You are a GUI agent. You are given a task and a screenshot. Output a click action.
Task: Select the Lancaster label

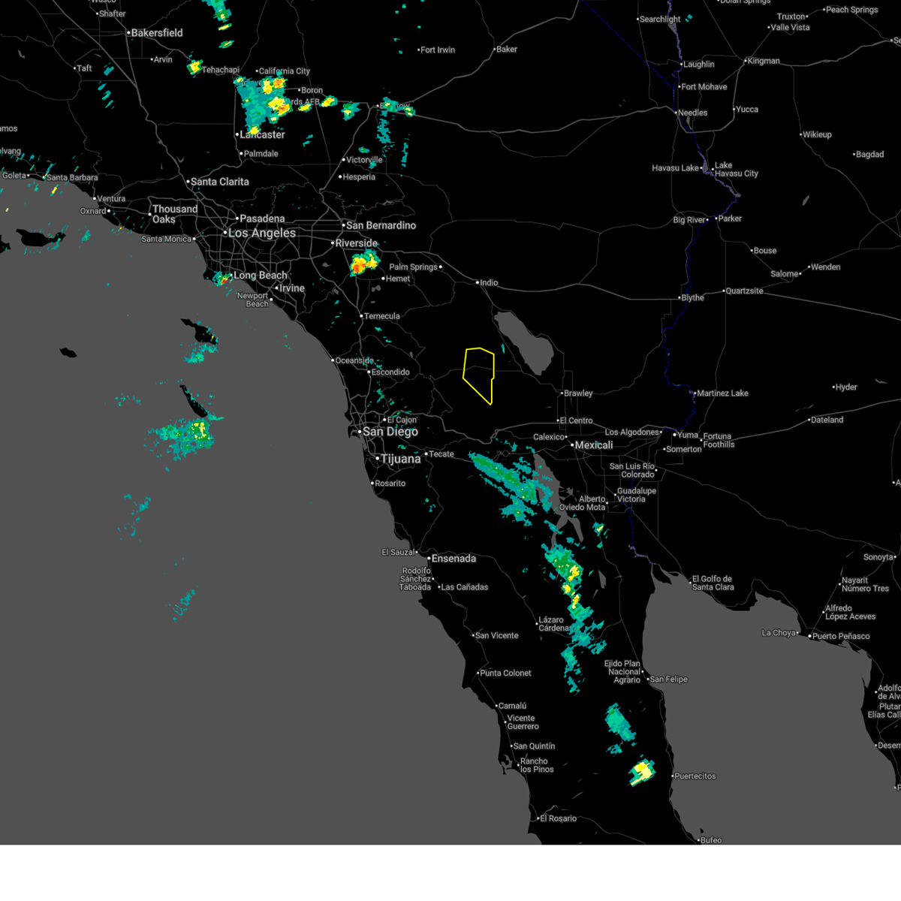[262, 135]
